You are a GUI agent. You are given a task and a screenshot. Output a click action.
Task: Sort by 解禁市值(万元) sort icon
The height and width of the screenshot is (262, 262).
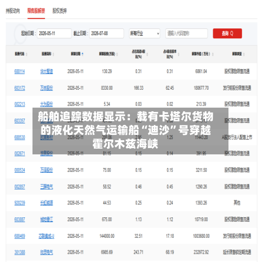point(213,54)
